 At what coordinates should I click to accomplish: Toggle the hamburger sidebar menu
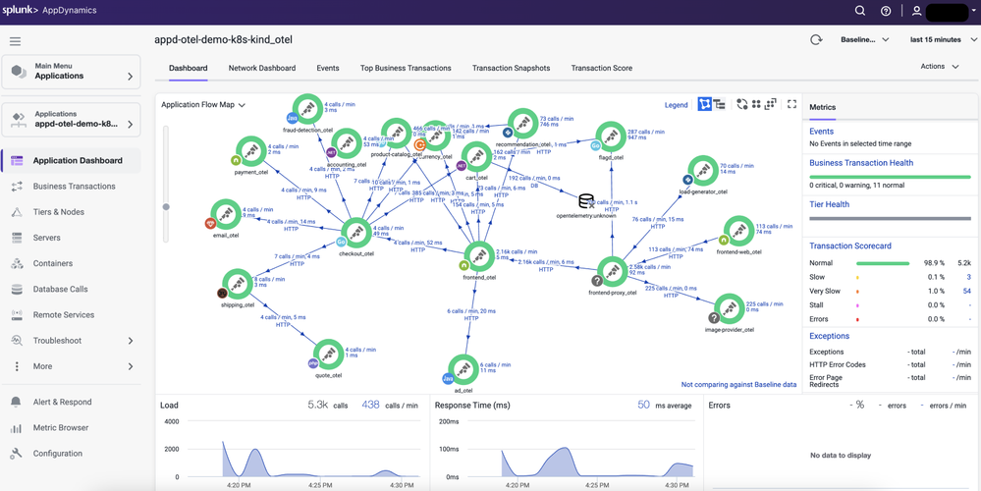15,41
